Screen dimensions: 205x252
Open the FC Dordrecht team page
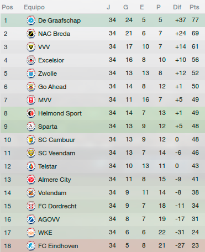tap(57, 206)
